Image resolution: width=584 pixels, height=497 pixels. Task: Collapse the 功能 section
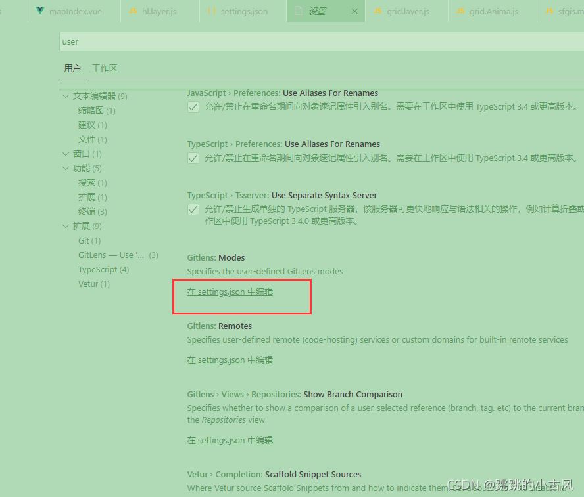(65, 168)
